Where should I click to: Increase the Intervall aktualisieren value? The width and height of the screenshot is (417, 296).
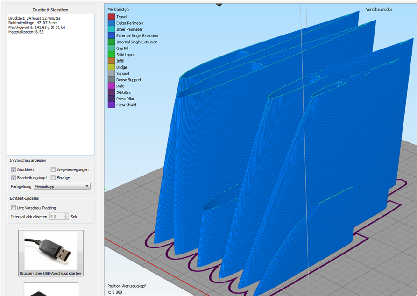[x=66, y=215]
